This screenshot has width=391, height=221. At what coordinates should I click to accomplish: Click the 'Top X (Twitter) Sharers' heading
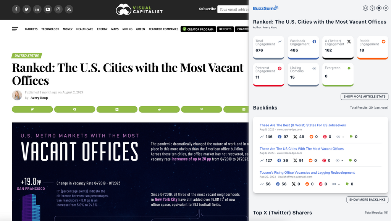coord(283,213)
